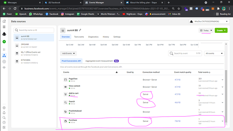This screenshot has width=233, height=131.
Task: Click the Purchase bag icon
Action: click(66, 121)
